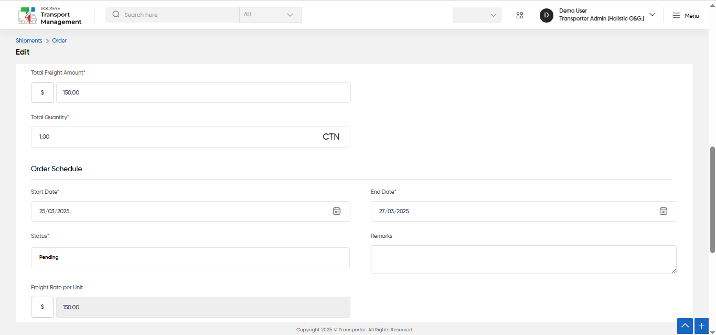Click the Rockeye Transport Management logo
This screenshot has width=716, height=335.
pos(50,16)
